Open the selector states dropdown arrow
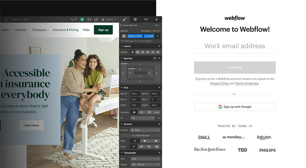The height and width of the screenshot is (168, 306). (x=158, y=36)
